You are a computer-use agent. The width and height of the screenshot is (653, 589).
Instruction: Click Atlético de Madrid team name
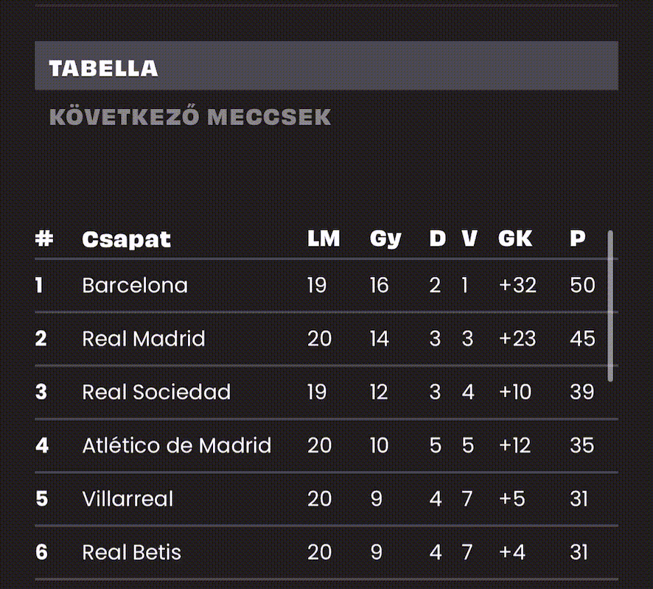point(177,445)
